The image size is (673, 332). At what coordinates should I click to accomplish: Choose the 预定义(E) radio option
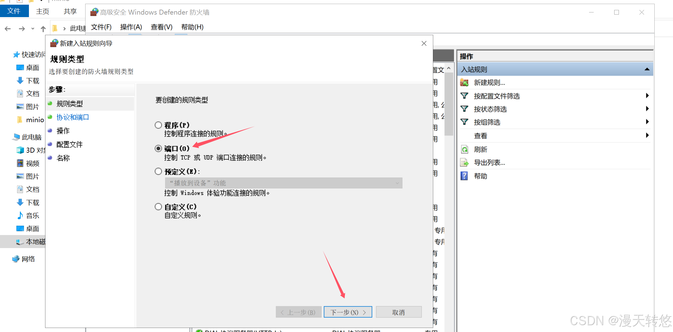(158, 171)
